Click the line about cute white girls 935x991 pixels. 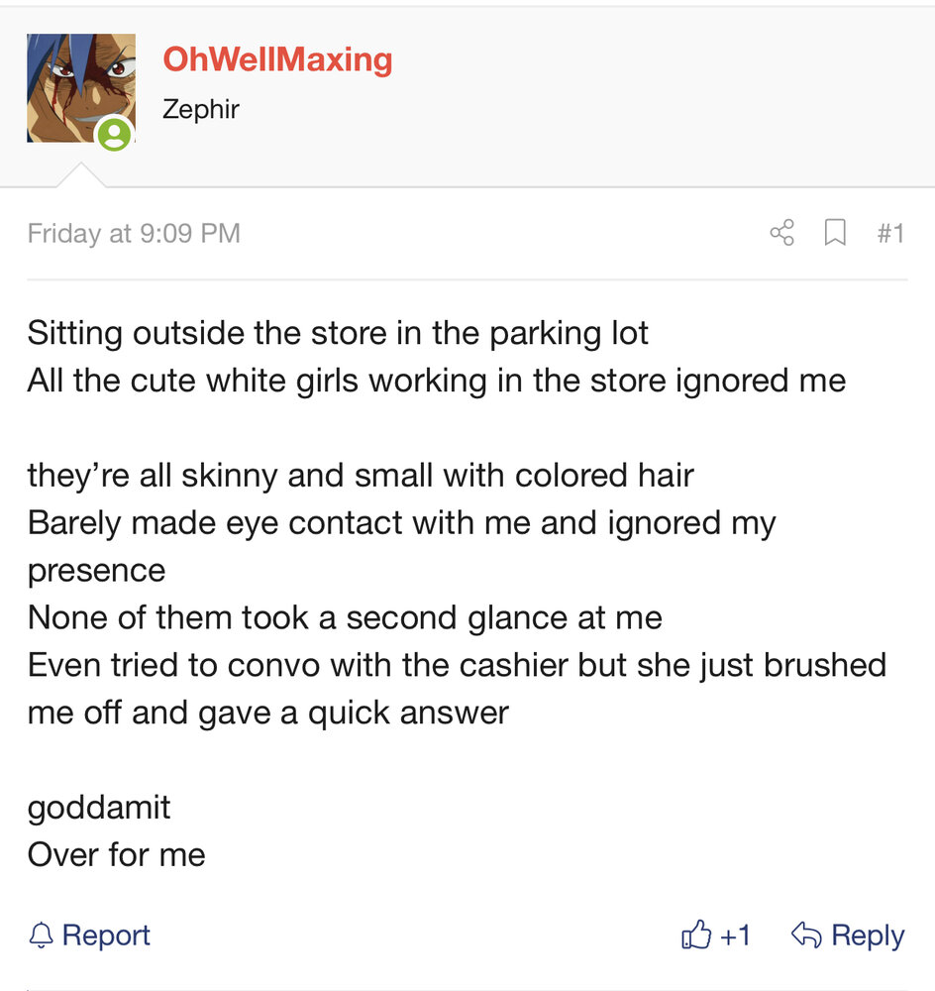[437, 381]
